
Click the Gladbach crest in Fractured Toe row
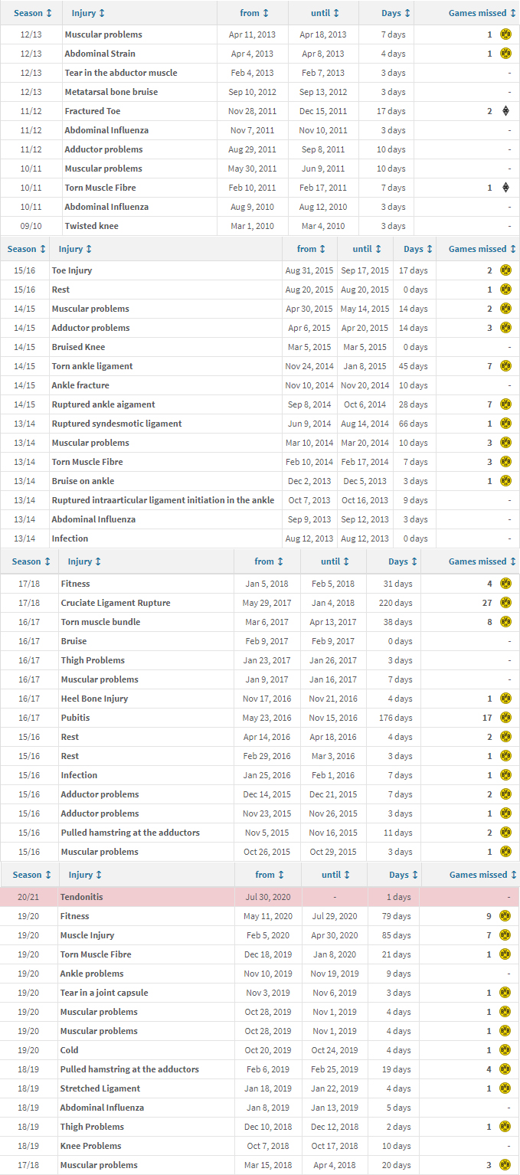pos(505,111)
